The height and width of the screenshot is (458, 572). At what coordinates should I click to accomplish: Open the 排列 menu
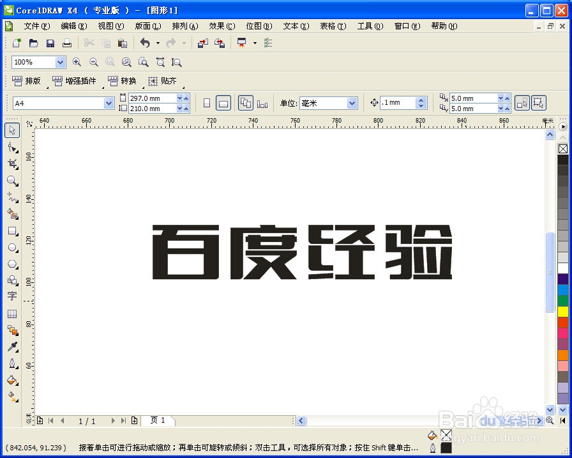coord(185,26)
